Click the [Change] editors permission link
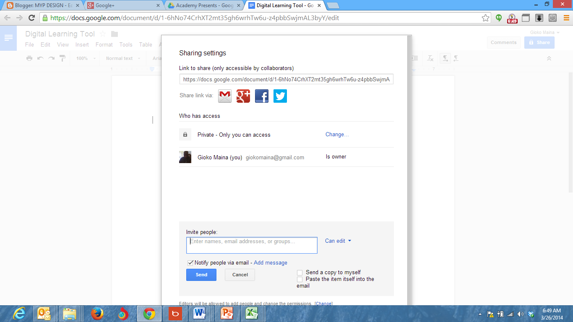Screen dimensions: 573x322 pyautogui.click(x=323, y=303)
